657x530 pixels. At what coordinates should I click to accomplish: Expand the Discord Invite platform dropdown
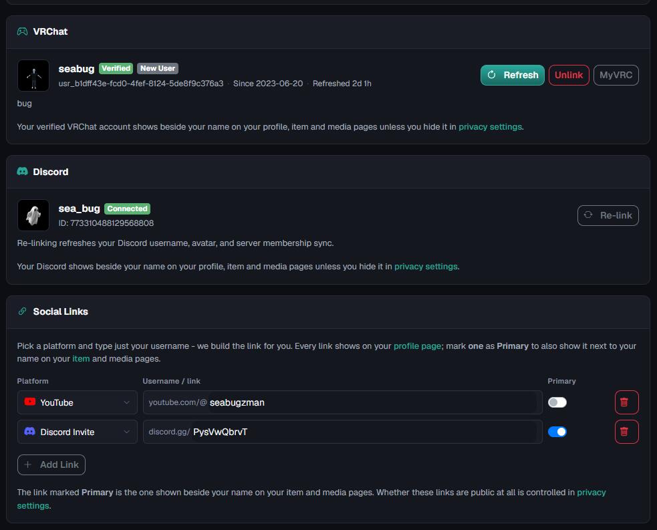(x=77, y=432)
